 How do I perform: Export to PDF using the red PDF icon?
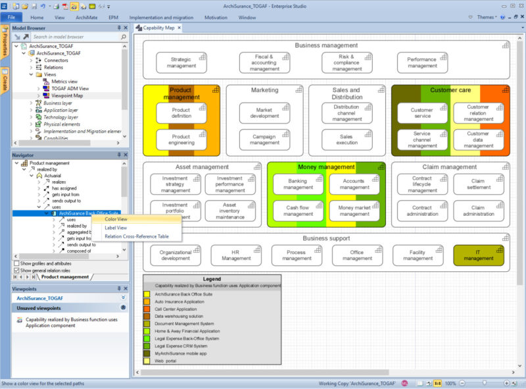point(65,7)
